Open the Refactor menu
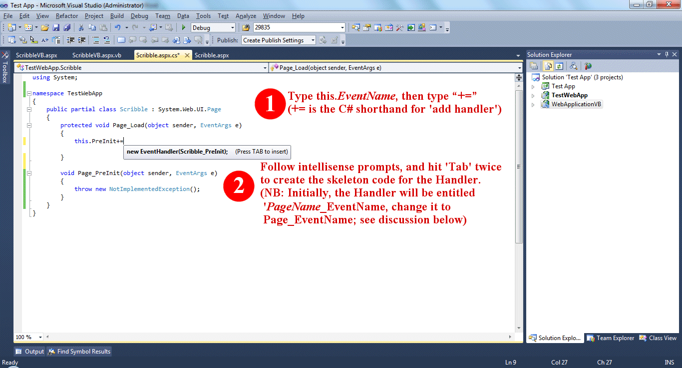This screenshot has width=682, height=368. tap(67, 16)
